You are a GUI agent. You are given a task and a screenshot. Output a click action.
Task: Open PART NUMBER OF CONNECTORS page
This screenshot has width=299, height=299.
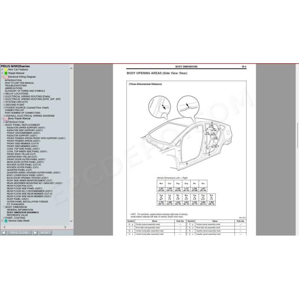click(x=23, y=113)
